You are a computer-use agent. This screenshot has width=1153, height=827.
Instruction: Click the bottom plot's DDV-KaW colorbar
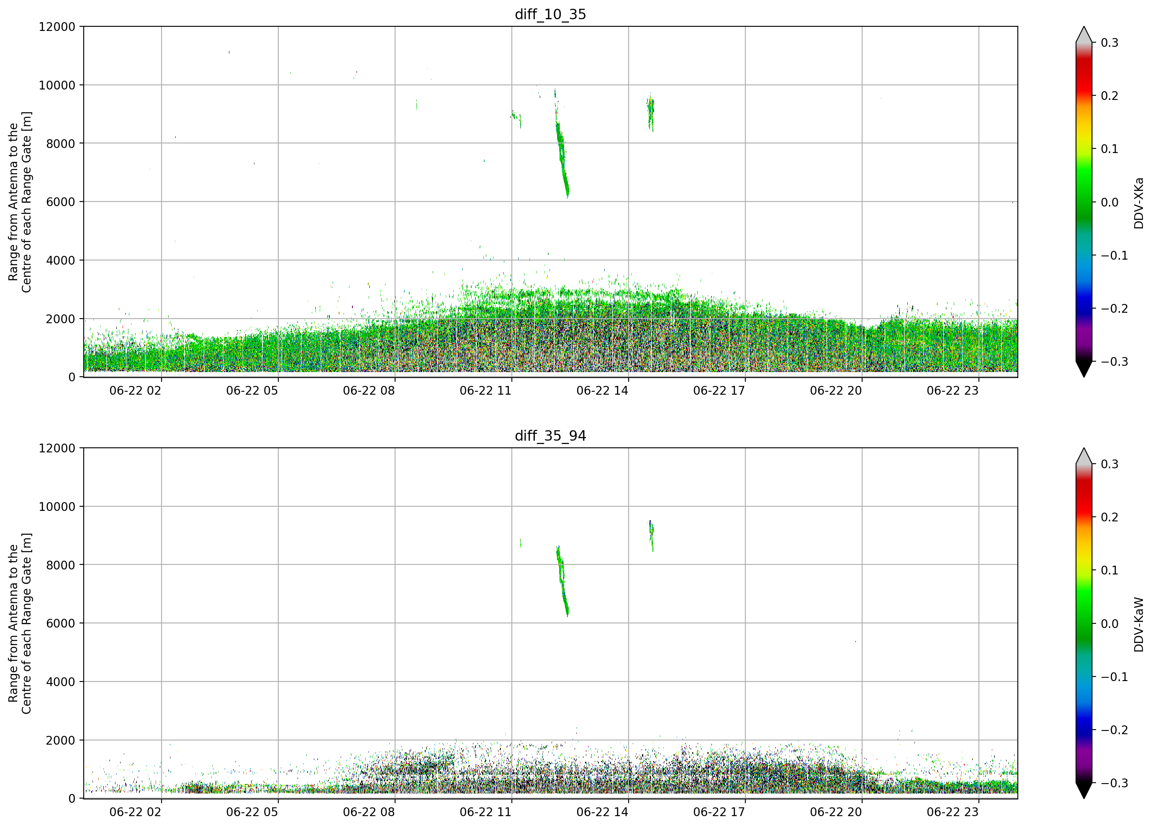1084,623
